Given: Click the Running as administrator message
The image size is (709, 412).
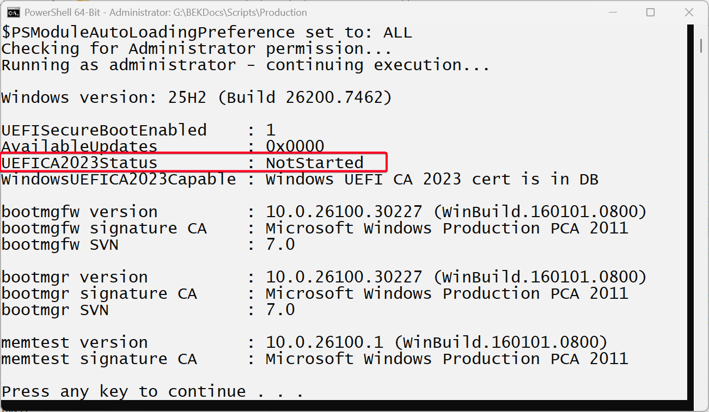Looking at the screenshot, I should click(x=245, y=65).
